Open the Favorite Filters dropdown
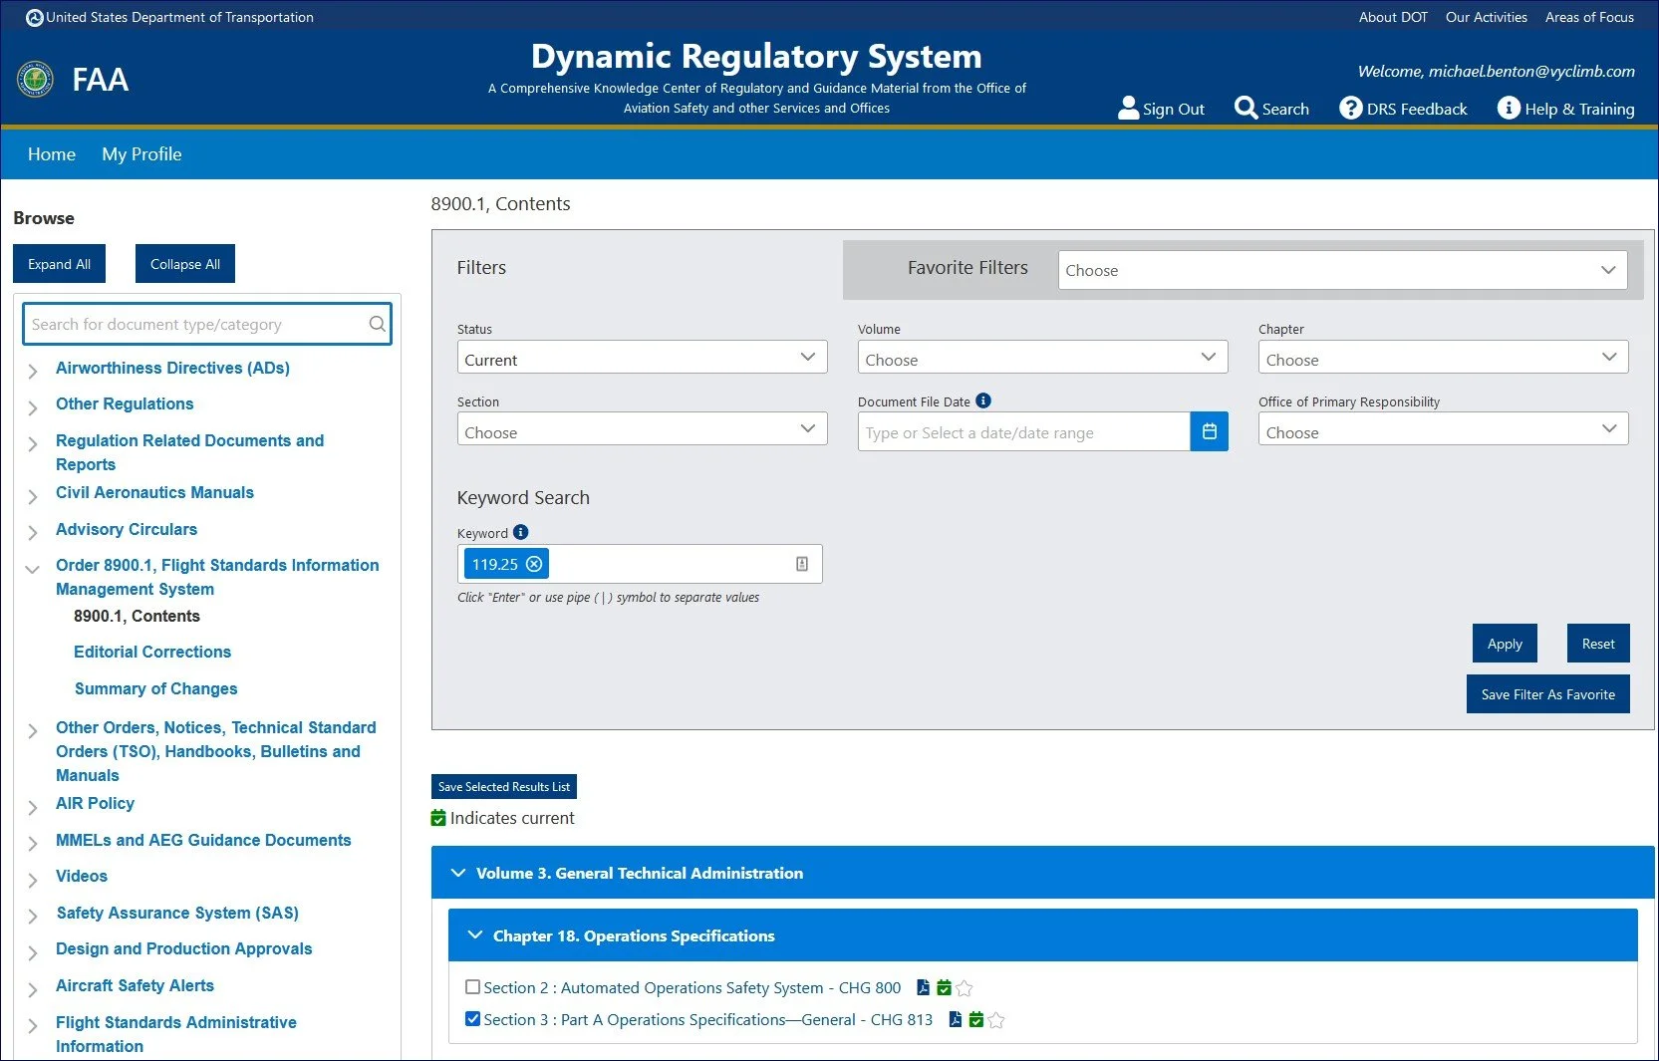Viewport: 1659px width, 1061px height. click(1342, 270)
